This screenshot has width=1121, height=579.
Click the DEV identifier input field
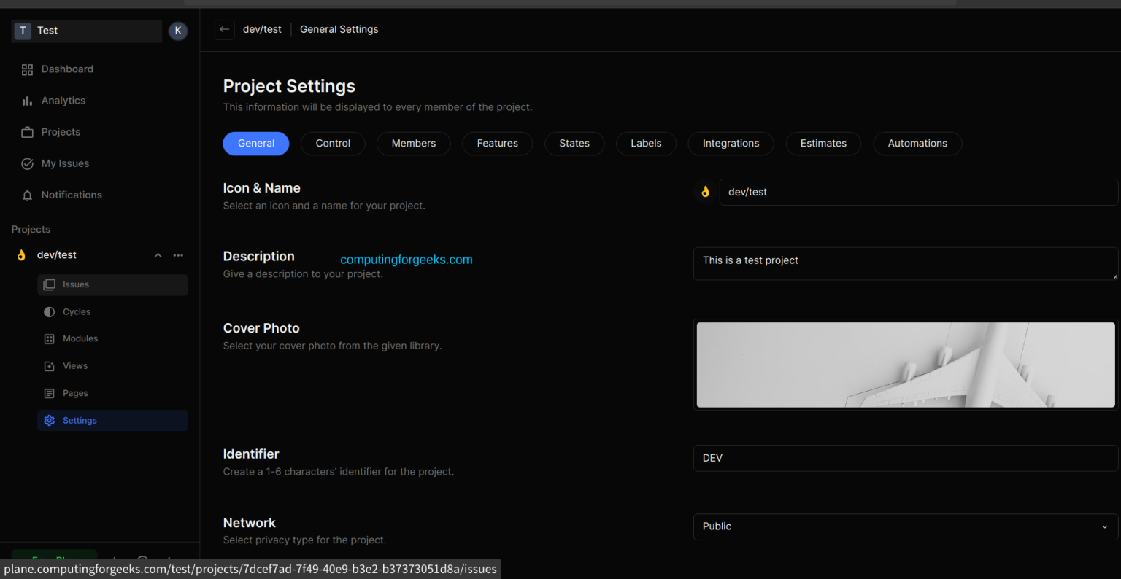pyautogui.click(x=905, y=458)
